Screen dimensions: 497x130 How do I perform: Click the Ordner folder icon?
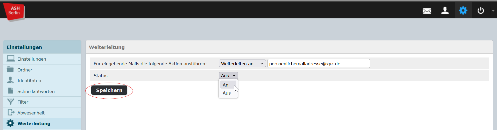[10, 69]
